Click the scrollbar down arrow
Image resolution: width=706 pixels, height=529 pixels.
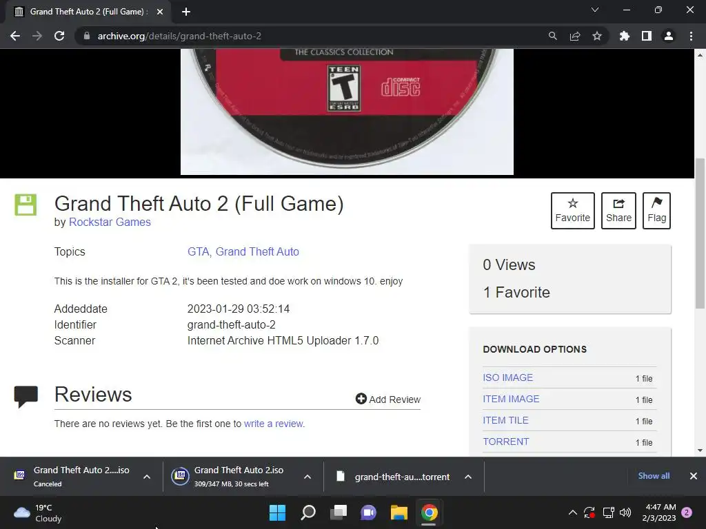click(x=700, y=450)
